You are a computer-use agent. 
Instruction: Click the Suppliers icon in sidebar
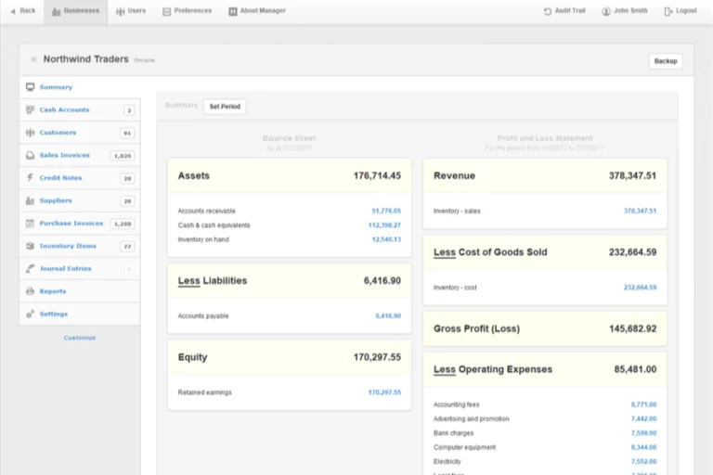coord(30,200)
